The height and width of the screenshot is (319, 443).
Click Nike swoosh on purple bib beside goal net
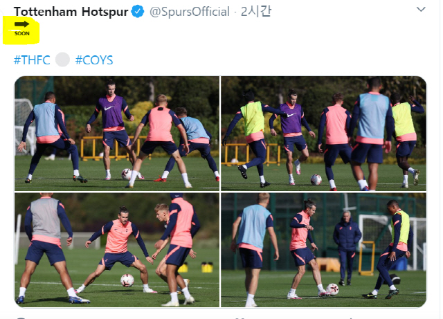tap(109, 108)
